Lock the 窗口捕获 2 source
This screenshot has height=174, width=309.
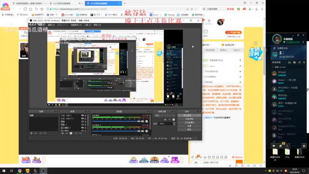85,128
